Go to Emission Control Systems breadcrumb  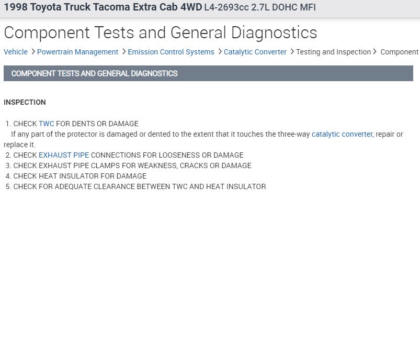click(x=171, y=52)
